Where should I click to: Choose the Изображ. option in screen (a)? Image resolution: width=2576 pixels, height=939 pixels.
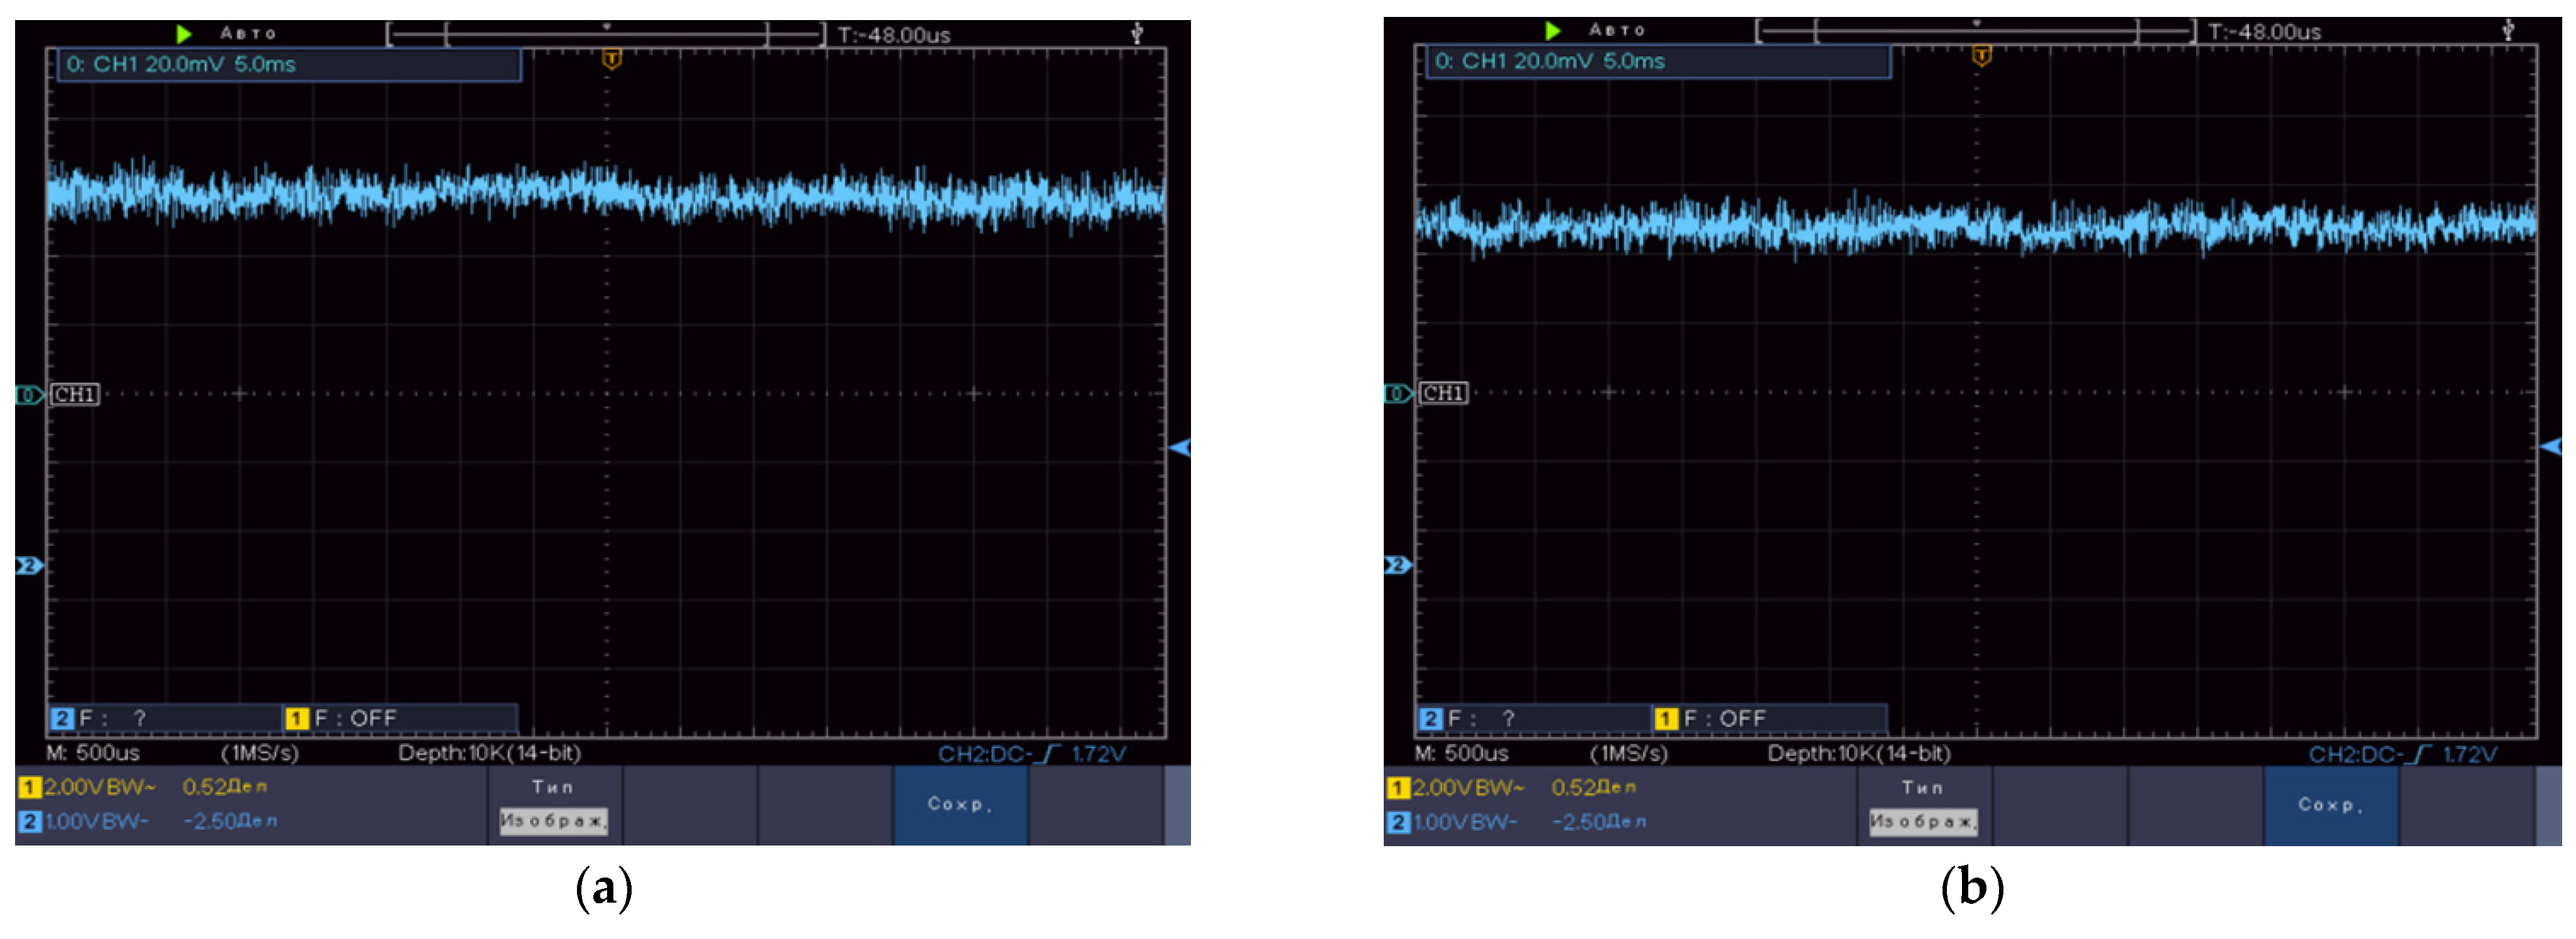553,821
